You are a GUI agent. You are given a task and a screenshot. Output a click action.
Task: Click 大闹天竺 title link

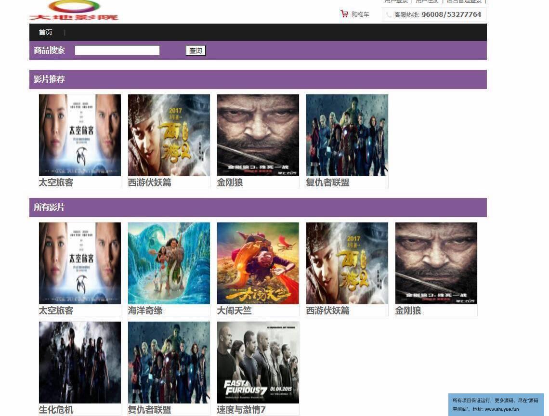click(x=234, y=311)
